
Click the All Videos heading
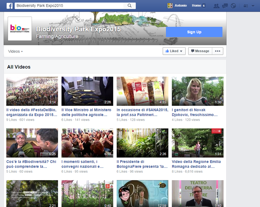pyautogui.click(x=19, y=67)
